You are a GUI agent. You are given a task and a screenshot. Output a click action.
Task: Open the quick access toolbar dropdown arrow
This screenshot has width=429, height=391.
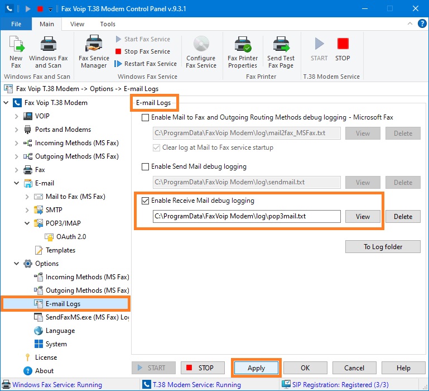[x=50, y=9]
